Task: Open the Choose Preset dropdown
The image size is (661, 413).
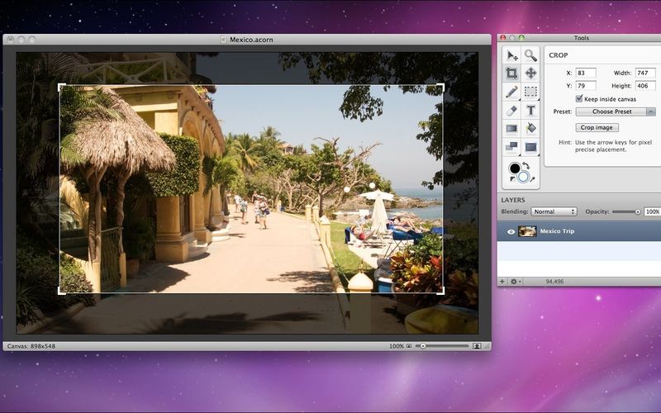Action: pyautogui.click(x=616, y=112)
